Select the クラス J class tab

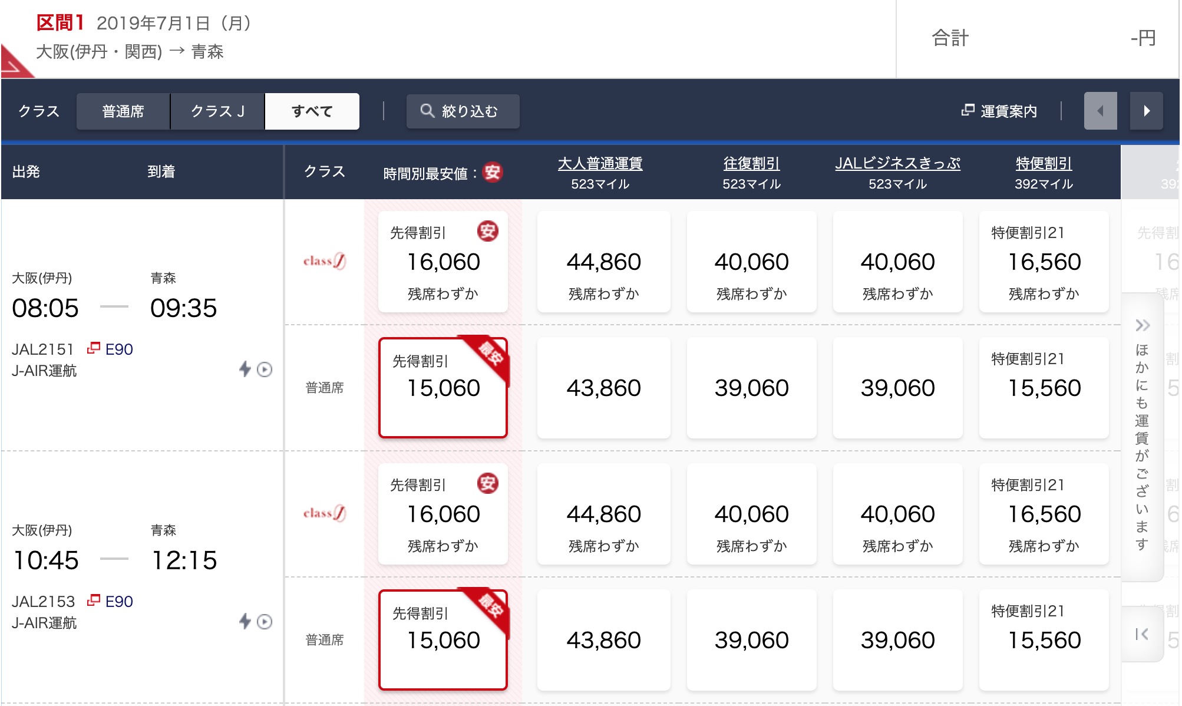tap(217, 111)
